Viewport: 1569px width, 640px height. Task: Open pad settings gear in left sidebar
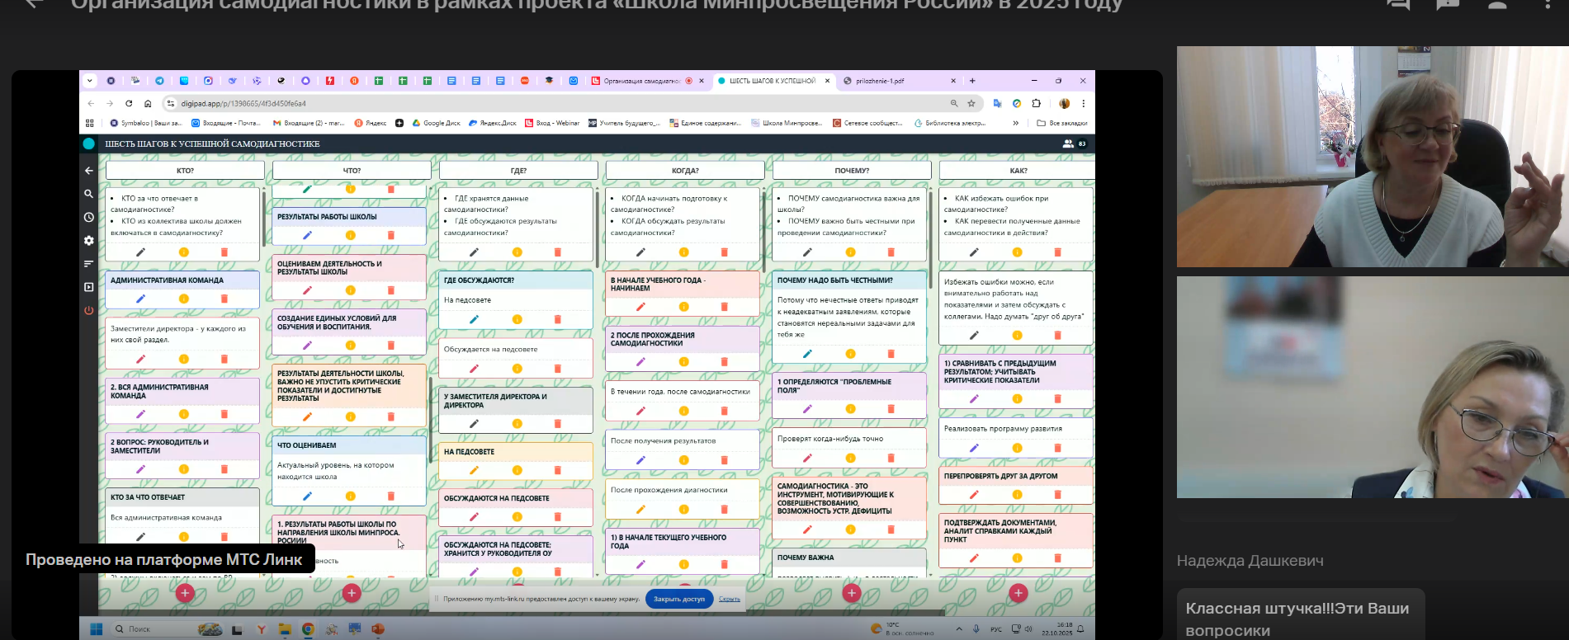[x=88, y=241]
